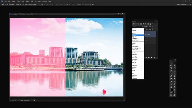Screen dimensions: 192x108
Task: Switch to the Layers tab
Action: point(134,22)
